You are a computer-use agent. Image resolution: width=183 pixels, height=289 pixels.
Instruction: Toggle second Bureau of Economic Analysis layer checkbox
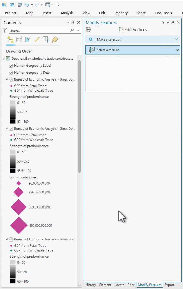(x=11, y=129)
